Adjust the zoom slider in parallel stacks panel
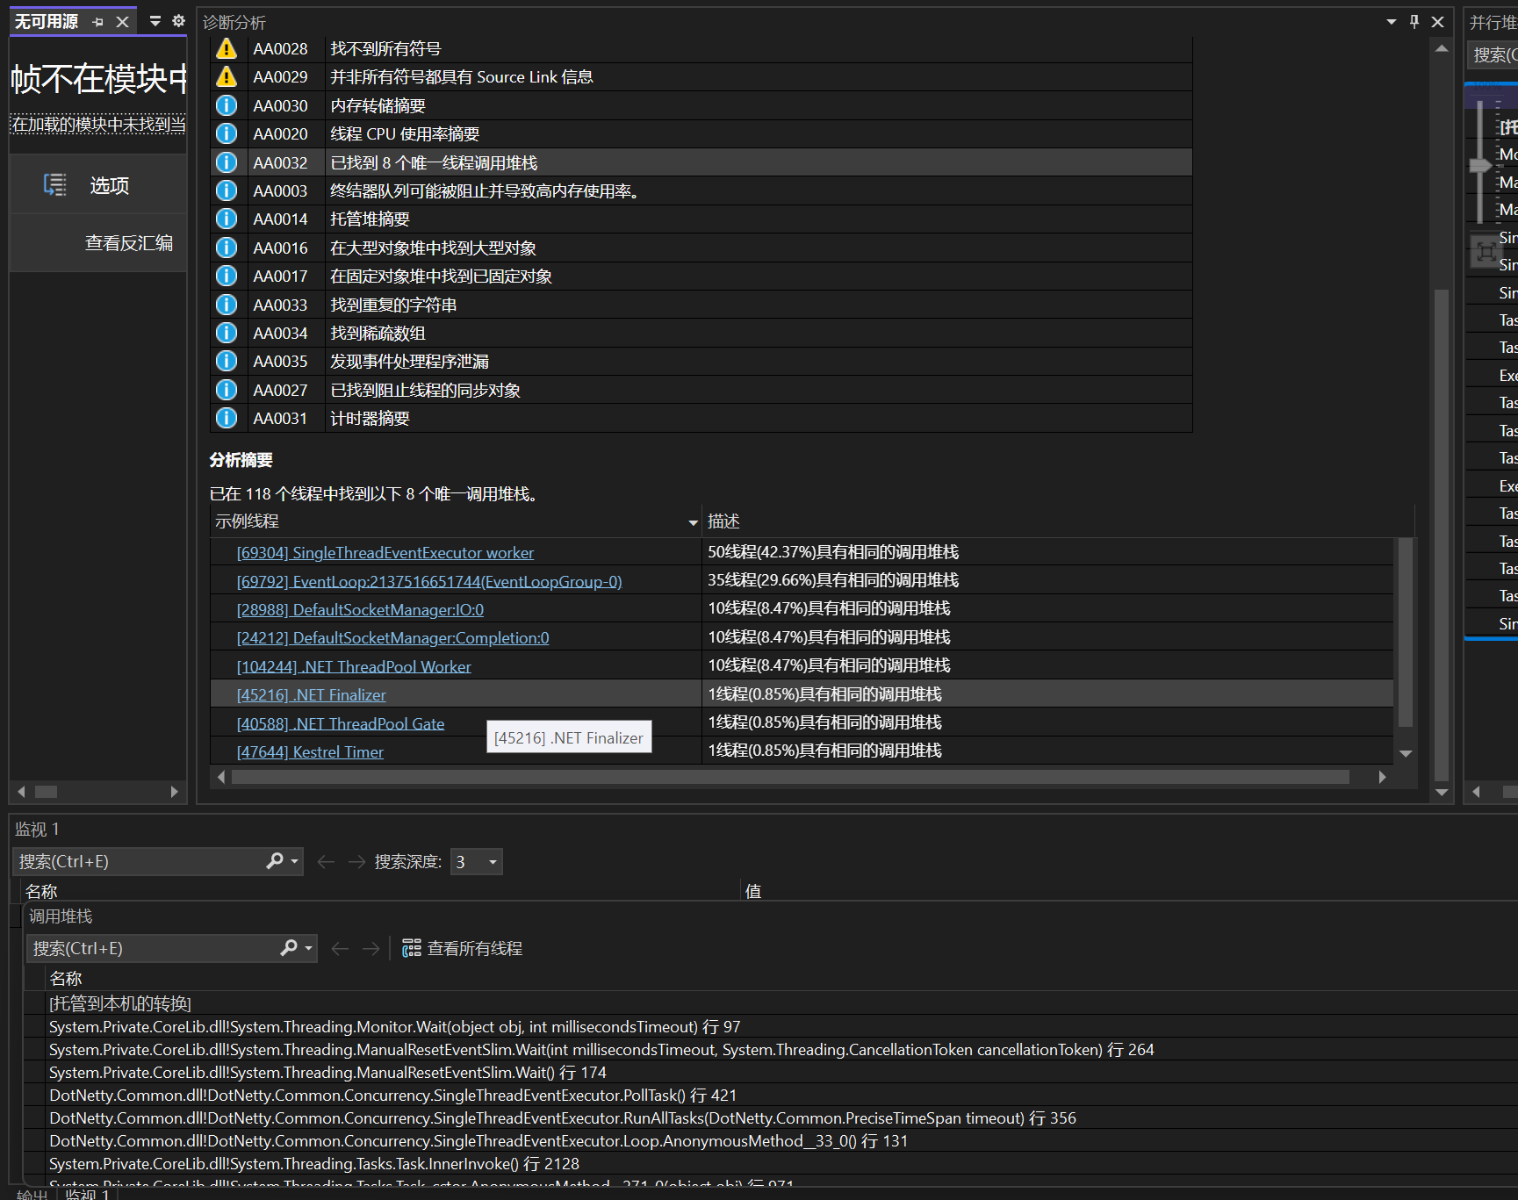Screen dimensions: 1518x1200 pos(1479,167)
